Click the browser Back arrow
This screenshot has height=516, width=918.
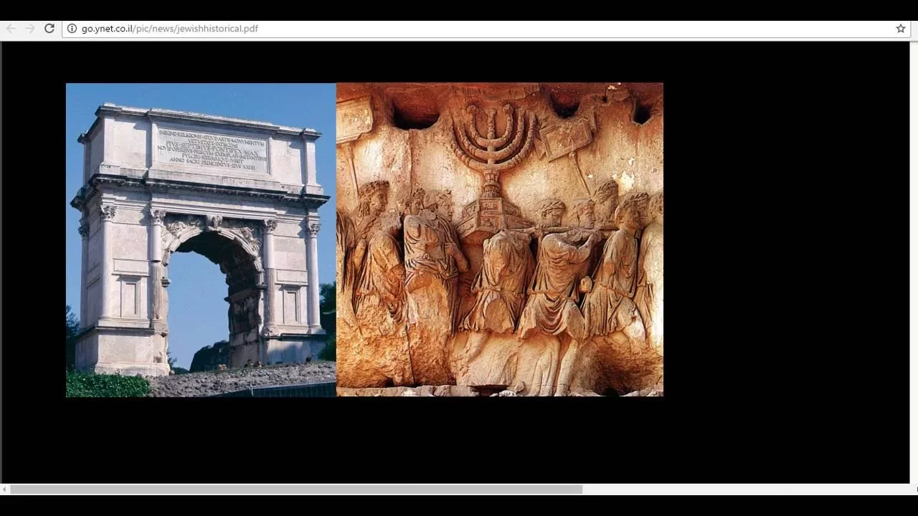coord(11,29)
